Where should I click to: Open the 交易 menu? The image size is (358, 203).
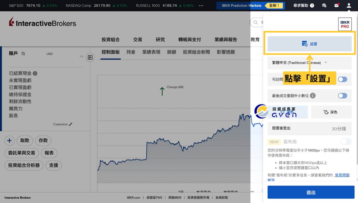click(137, 40)
